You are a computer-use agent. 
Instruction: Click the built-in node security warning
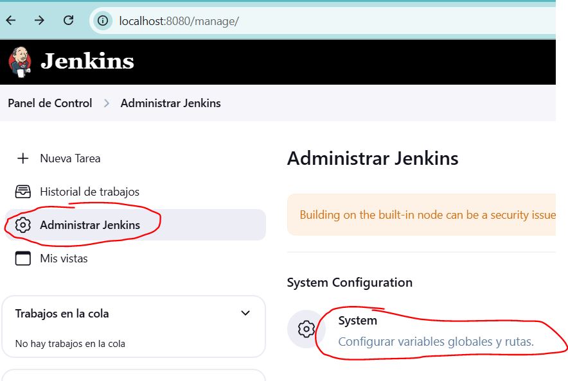[x=424, y=215]
